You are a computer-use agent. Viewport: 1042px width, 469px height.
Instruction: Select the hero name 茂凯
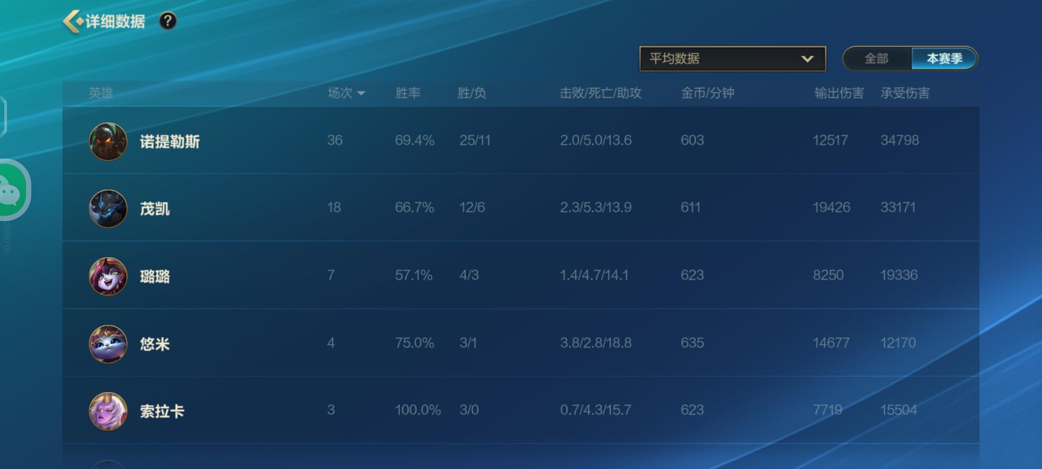point(155,209)
